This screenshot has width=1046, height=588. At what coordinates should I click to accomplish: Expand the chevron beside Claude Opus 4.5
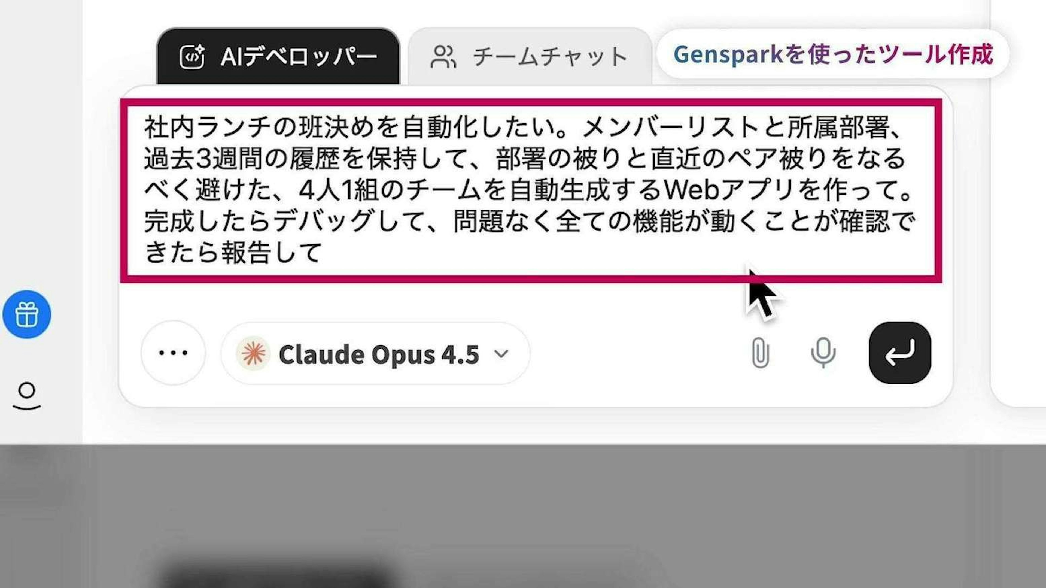pyautogui.click(x=501, y=354)
